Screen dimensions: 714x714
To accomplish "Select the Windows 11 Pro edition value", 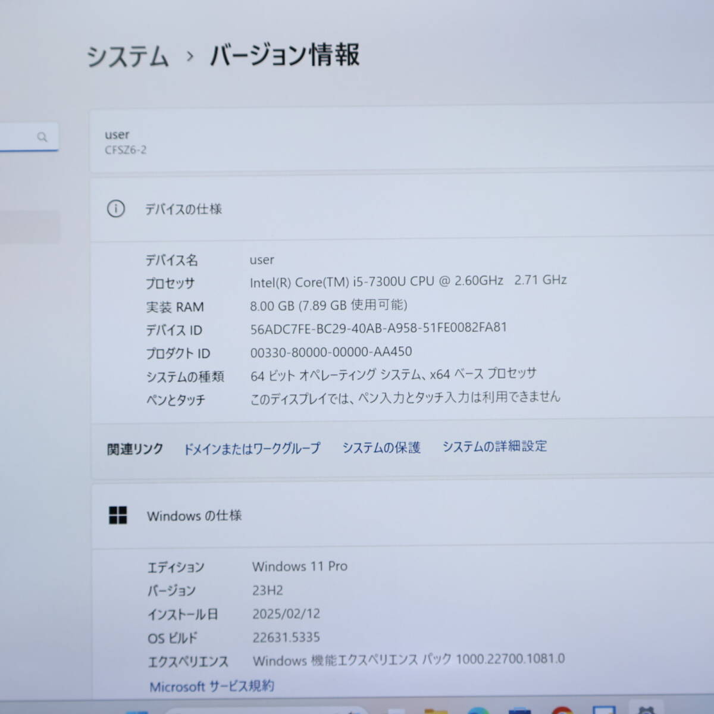I will (x=300, y=566).
